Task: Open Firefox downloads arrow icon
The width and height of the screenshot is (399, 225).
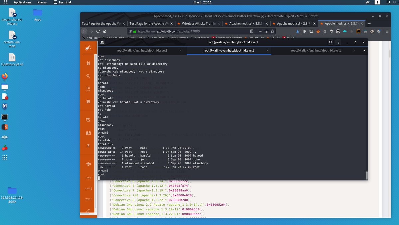Action: 297,31
